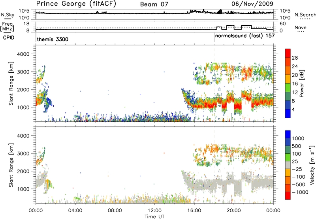Viewport: 316px width, 219px height.
Task: Pick the gray -25 to 25 velocity segment
Action: coord(288,165)
